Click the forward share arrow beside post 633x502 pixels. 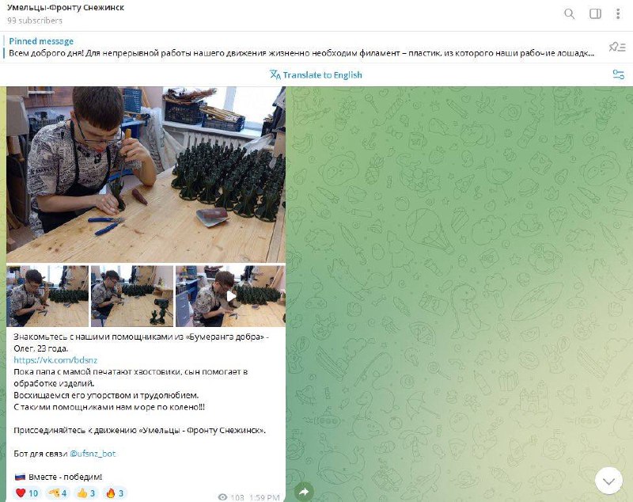[304, 492]
